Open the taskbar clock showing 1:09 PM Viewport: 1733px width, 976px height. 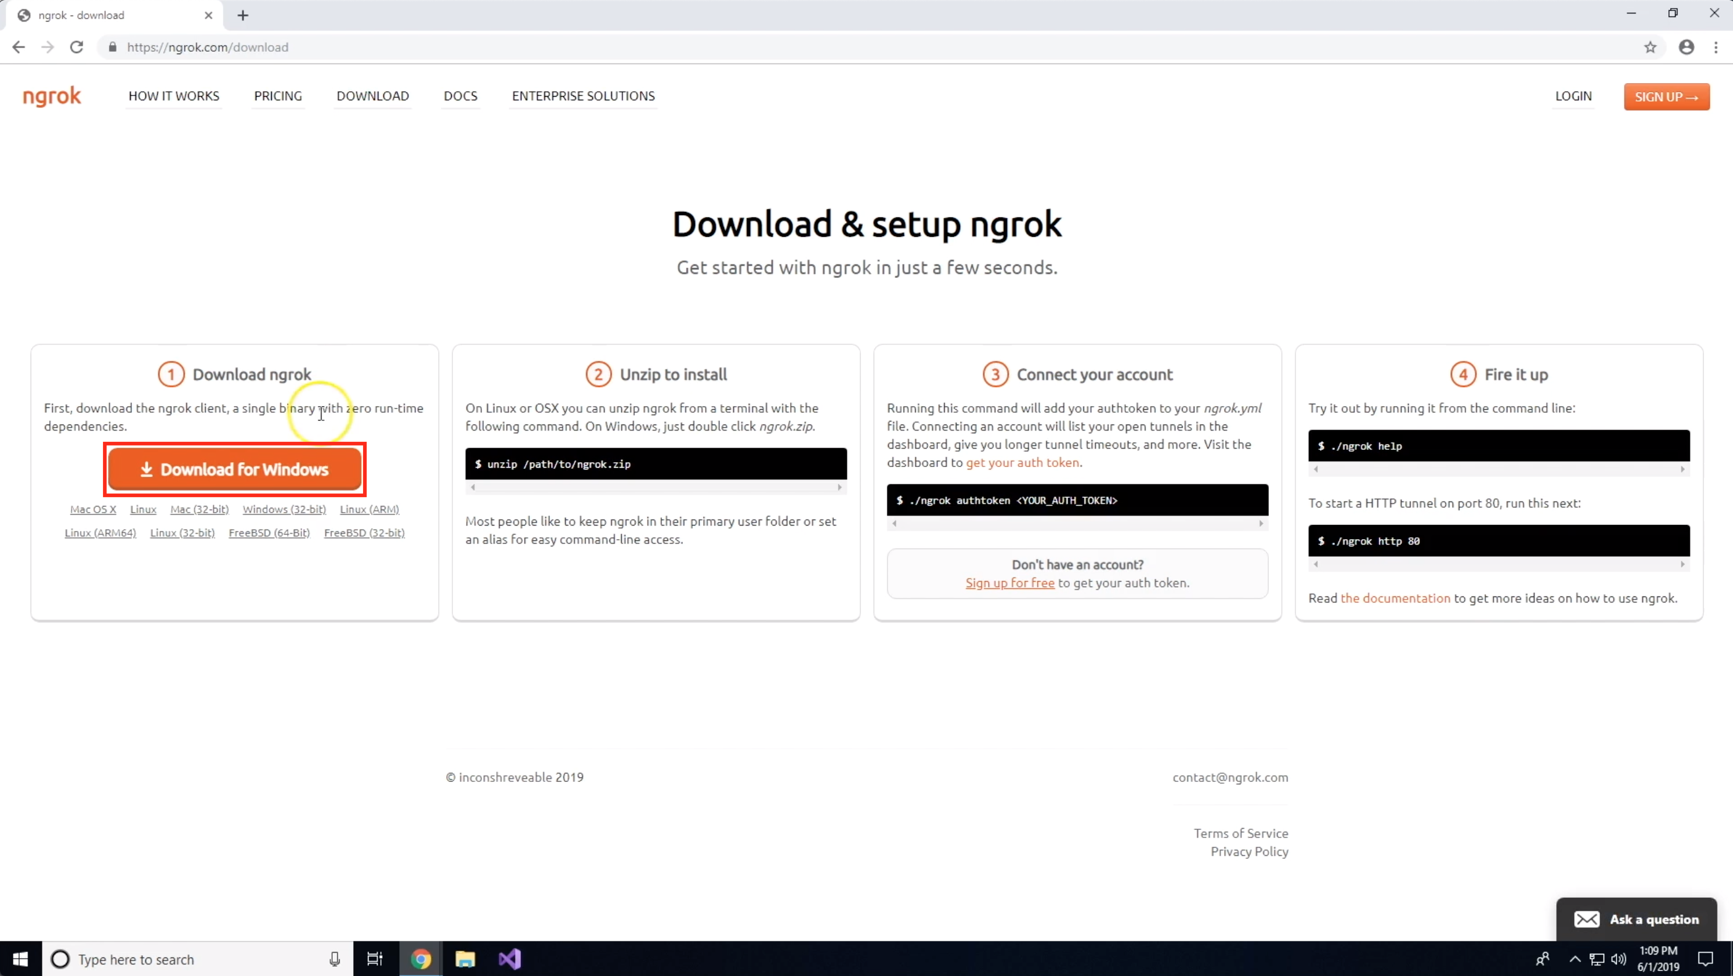1658,959
